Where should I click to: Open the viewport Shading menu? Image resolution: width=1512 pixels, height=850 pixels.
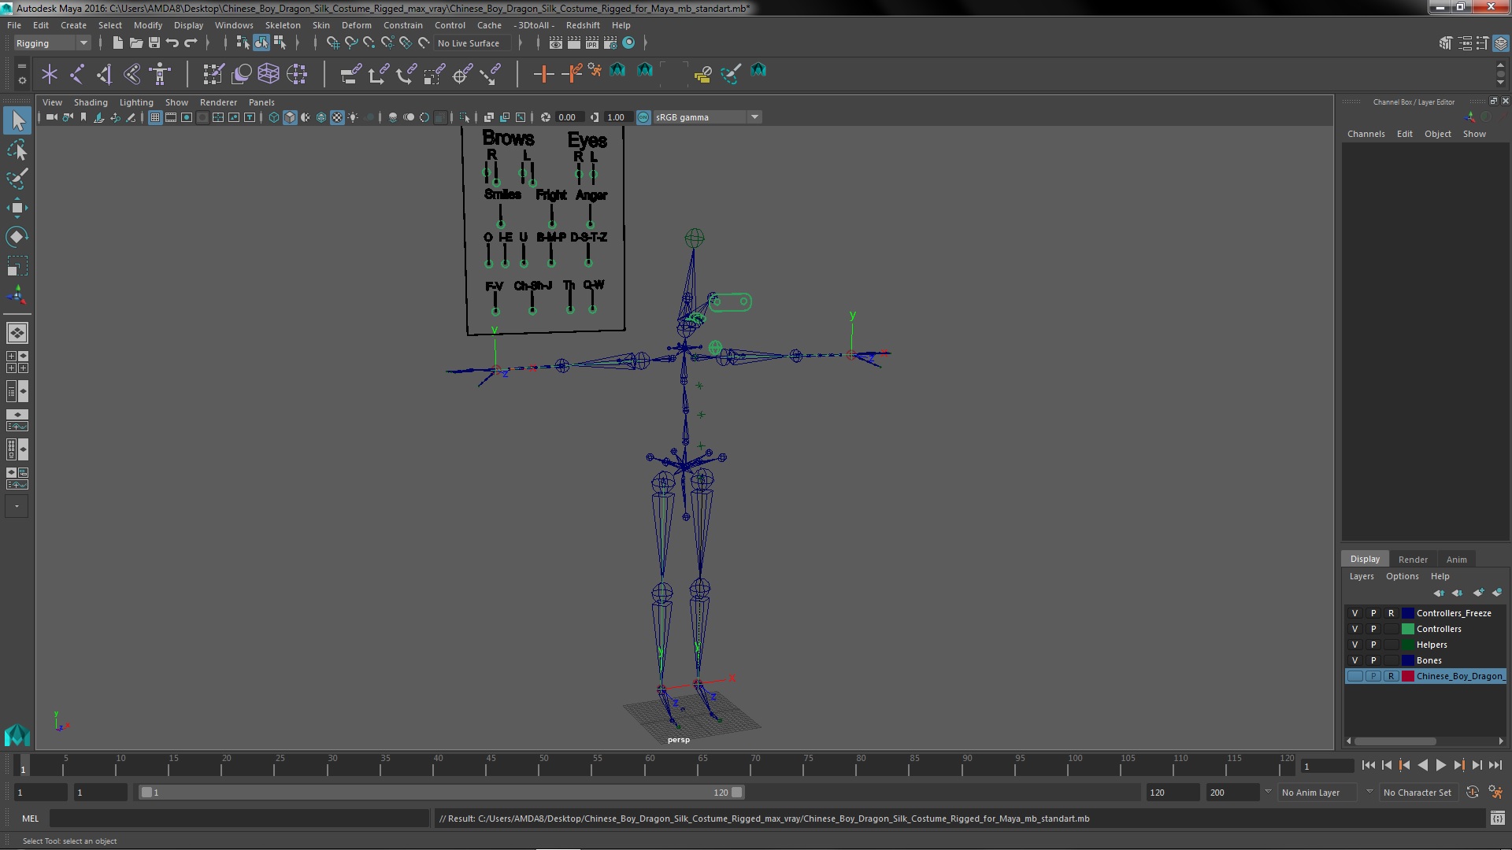pyautogui.click(x=91, y=102)
